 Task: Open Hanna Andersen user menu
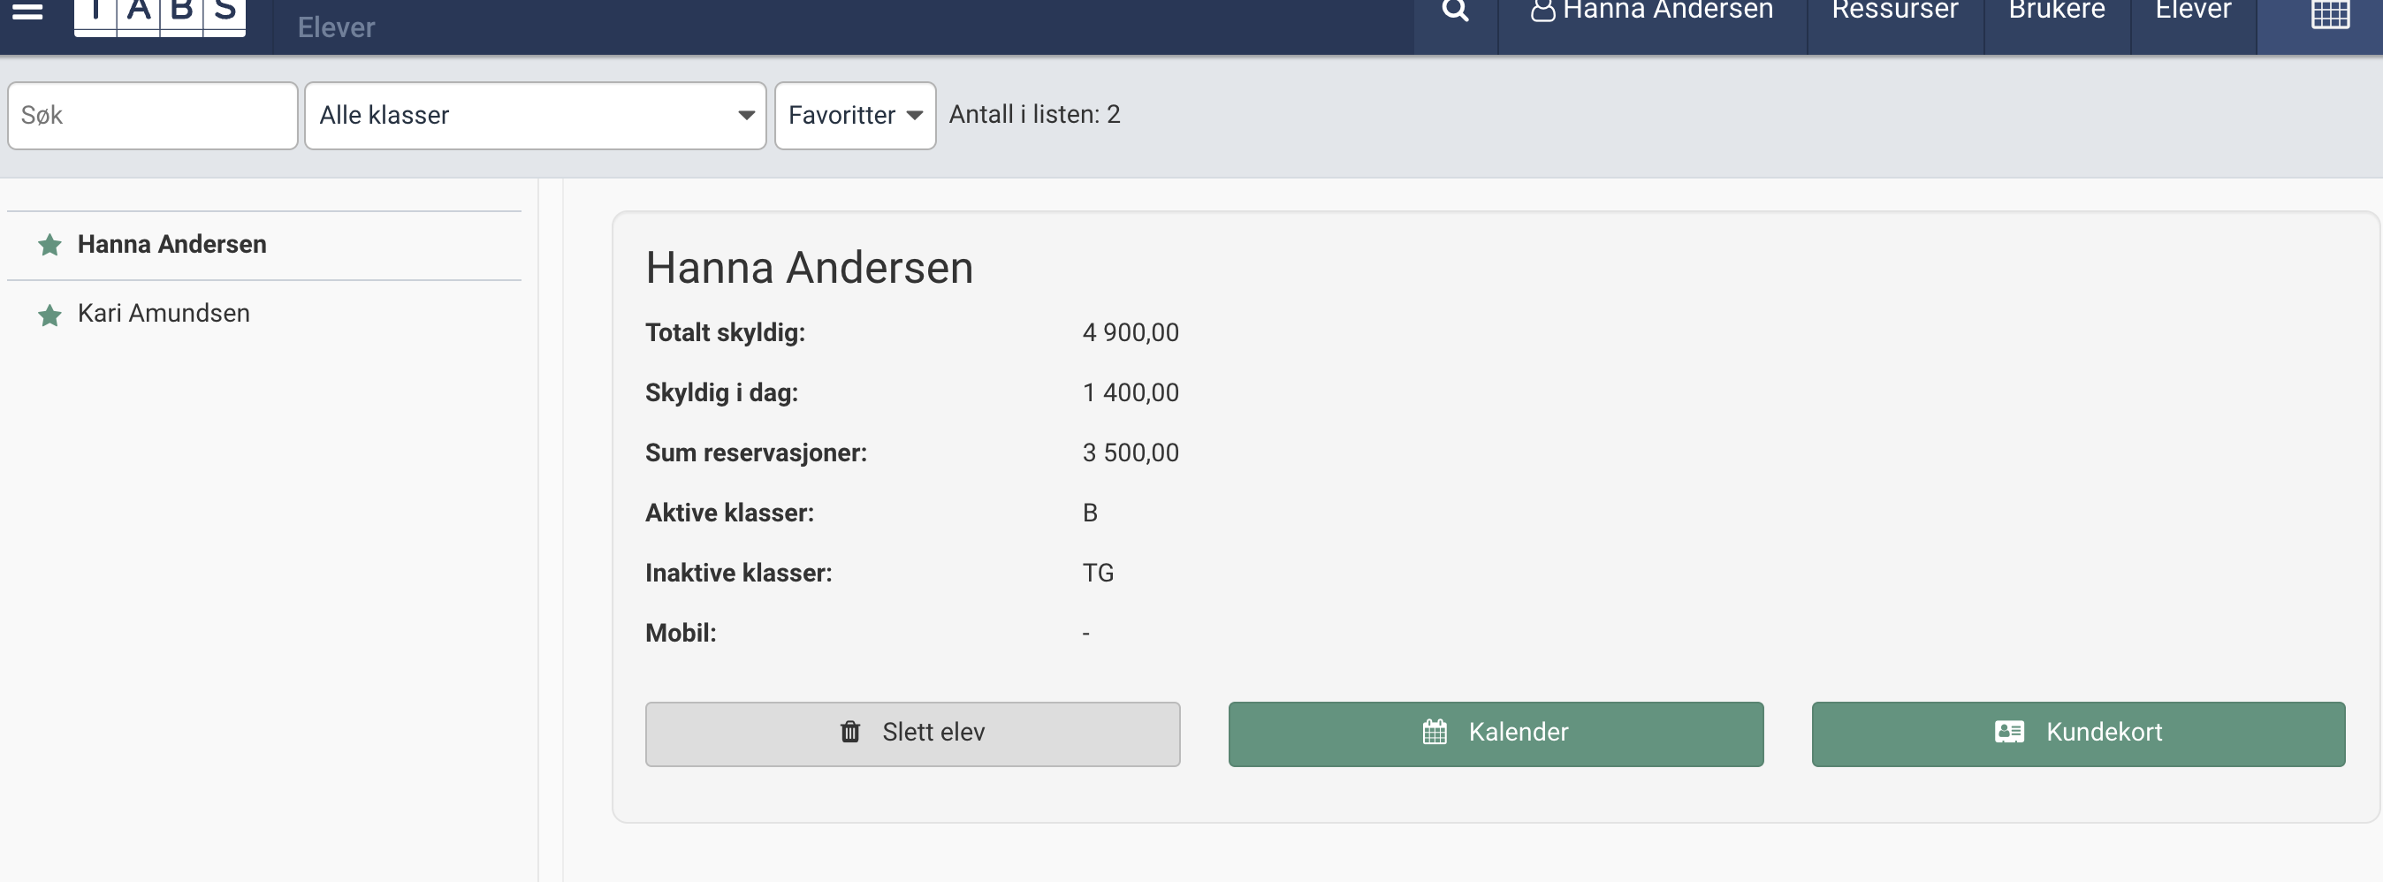point(1652,11)
